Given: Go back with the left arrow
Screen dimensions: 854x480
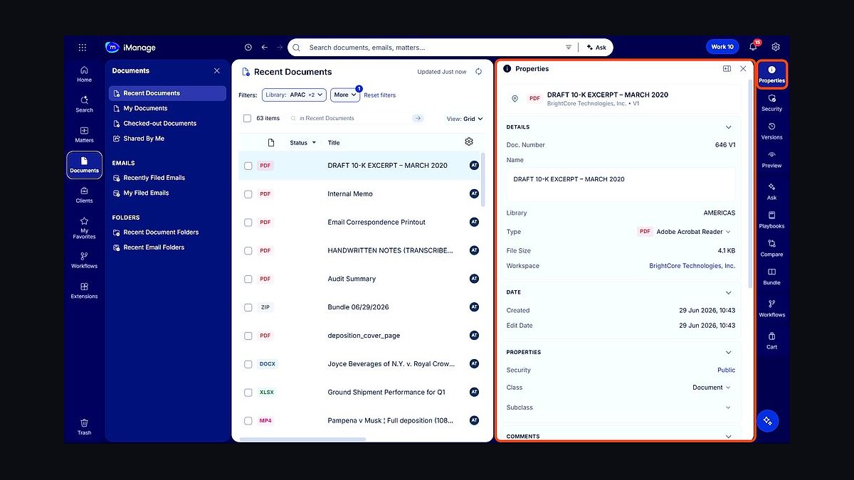Looking at the screenshot, I should pyautogui.click(x=264, y=48).
